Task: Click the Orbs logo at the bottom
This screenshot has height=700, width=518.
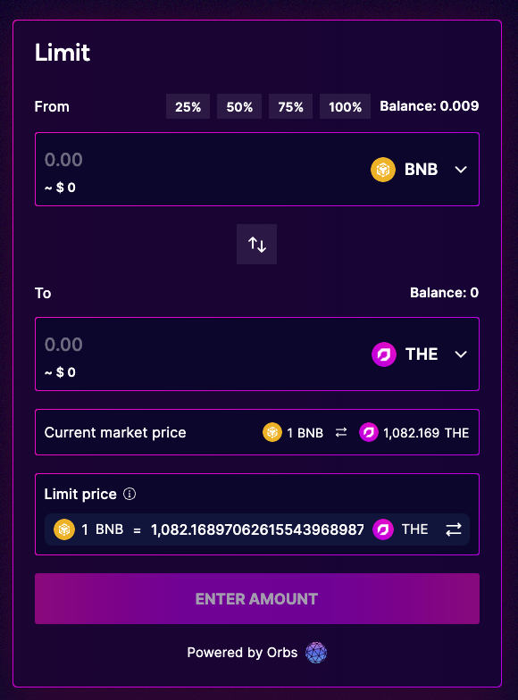Action: pyautogui.click(x=316, y=653)
